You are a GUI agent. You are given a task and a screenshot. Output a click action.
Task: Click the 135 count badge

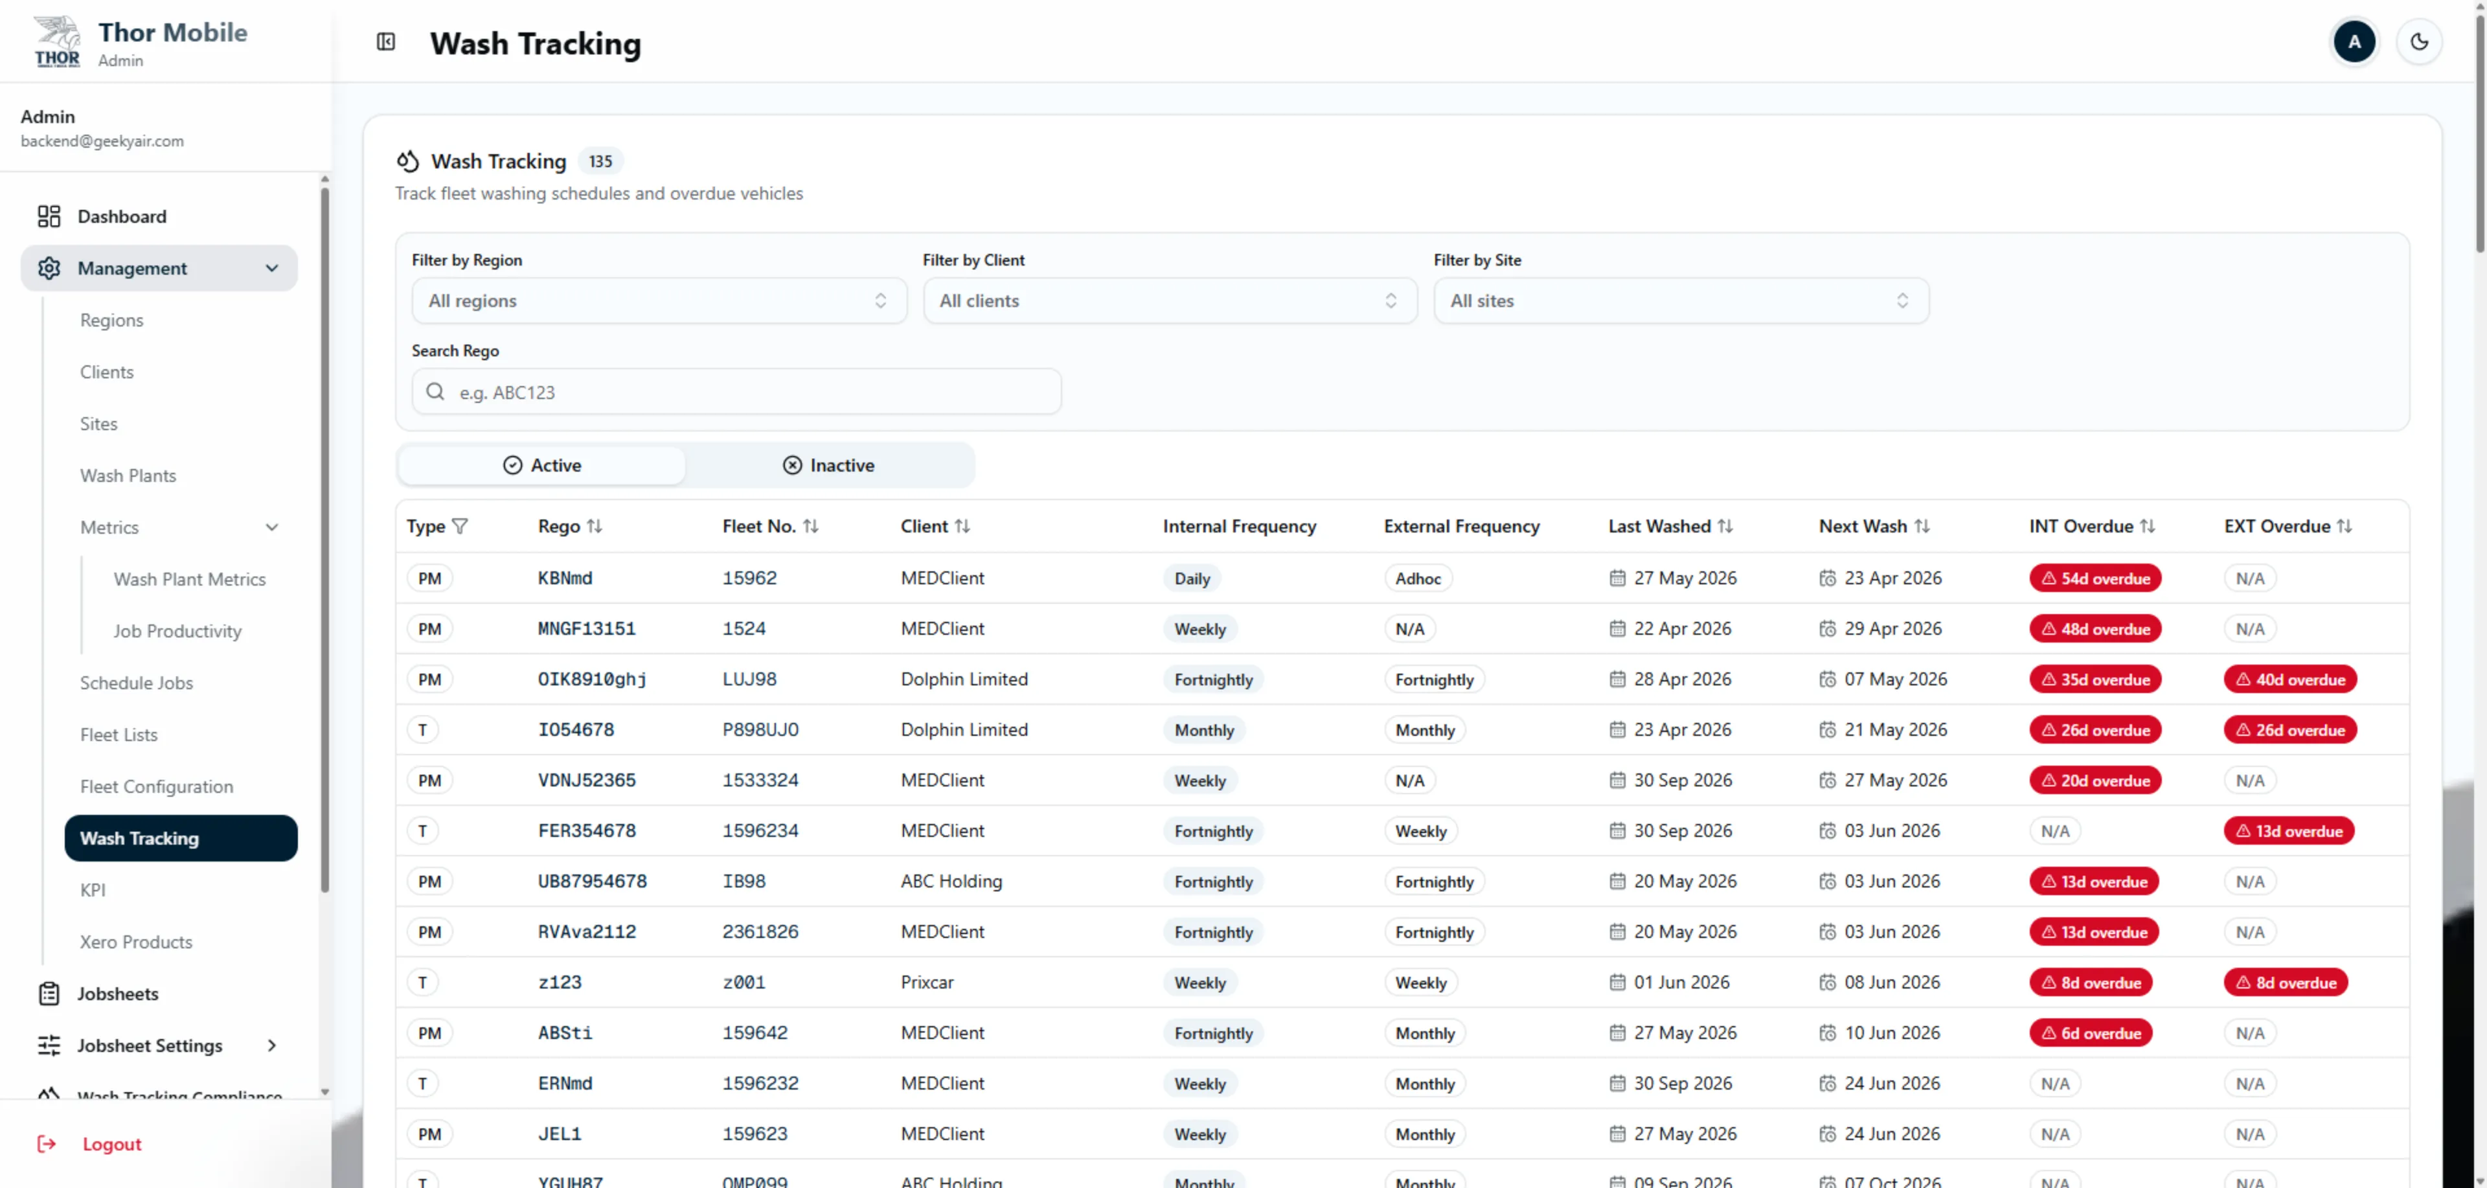(600, 161)
